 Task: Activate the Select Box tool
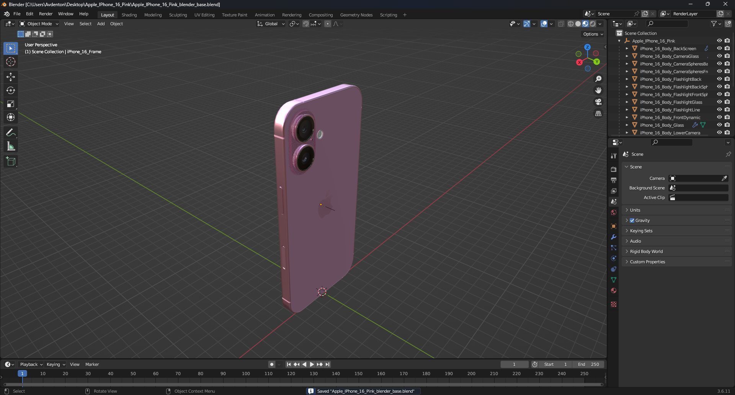coord(11,48)
